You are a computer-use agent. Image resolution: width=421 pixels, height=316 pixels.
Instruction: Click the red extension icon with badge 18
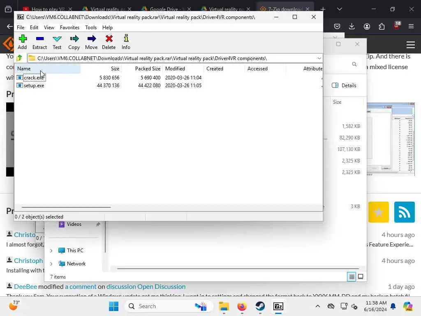click(x=397, y=26)
